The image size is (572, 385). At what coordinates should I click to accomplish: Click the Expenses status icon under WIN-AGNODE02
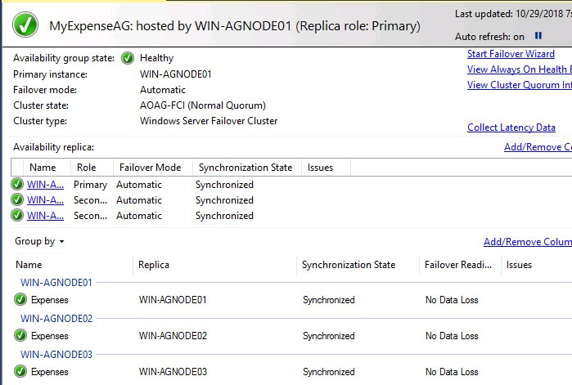pyautogui.click(x=21, y=336)
